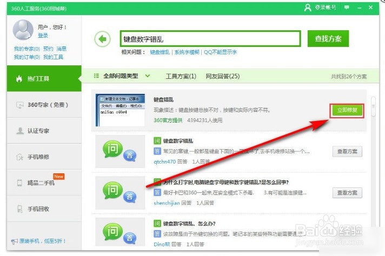Click related question QQ不能显示字
385x256 pixels.
pyautogui.click(x=220, y=52)
